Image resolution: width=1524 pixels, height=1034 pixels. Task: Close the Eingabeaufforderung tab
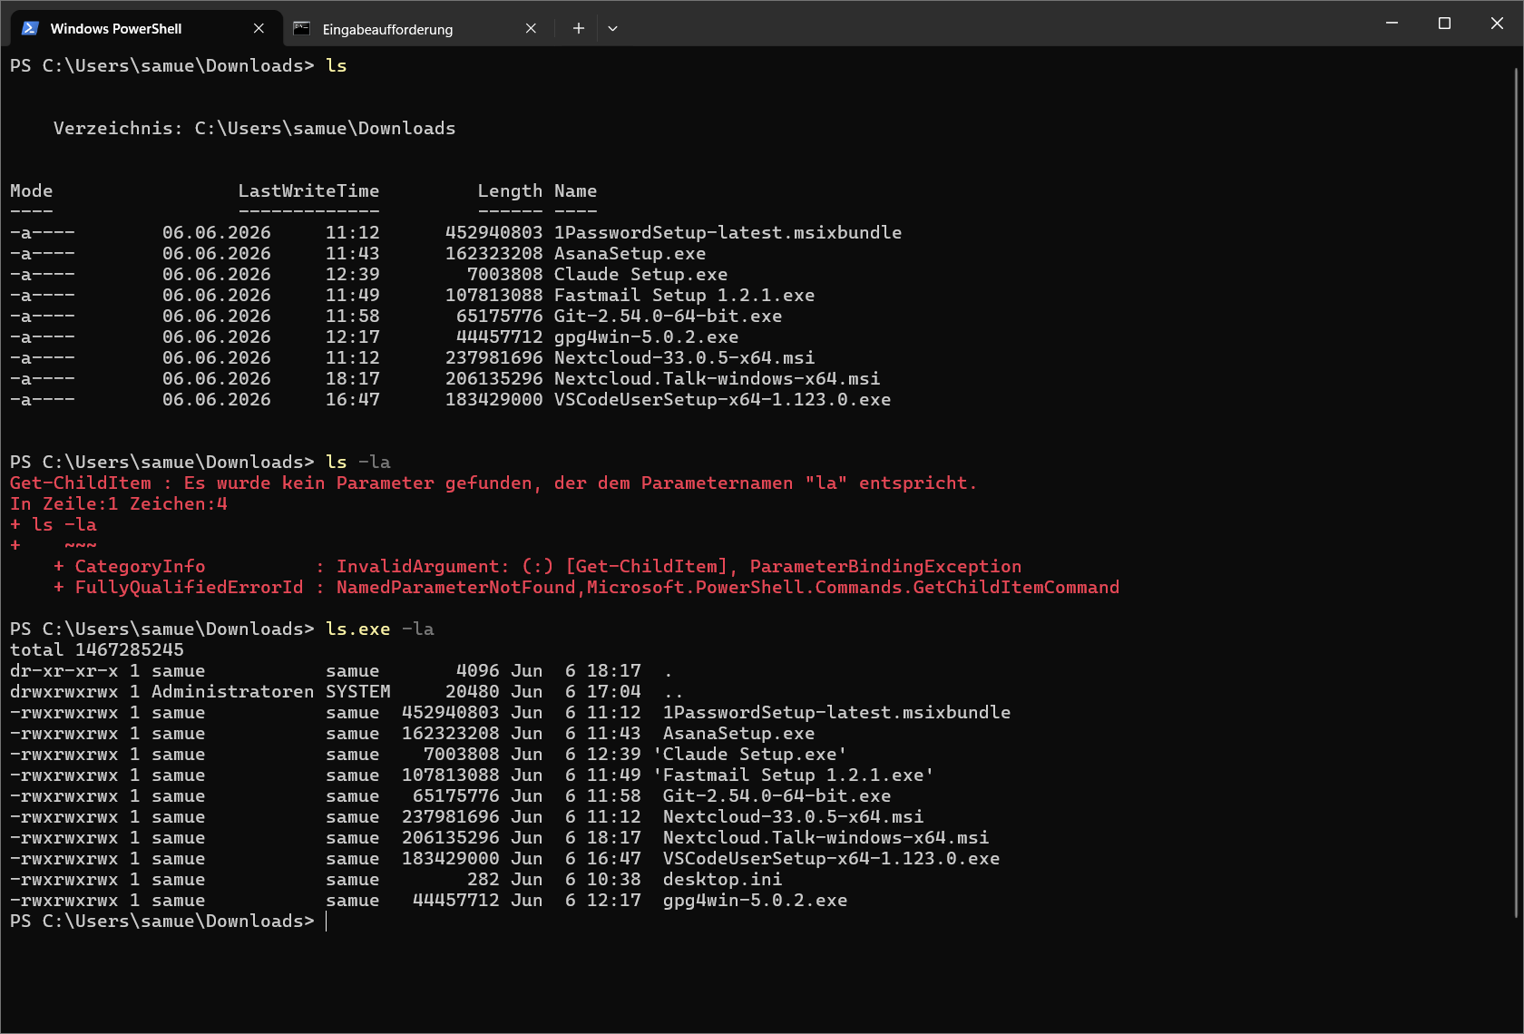pyautogui.click(x=531, y=28)
